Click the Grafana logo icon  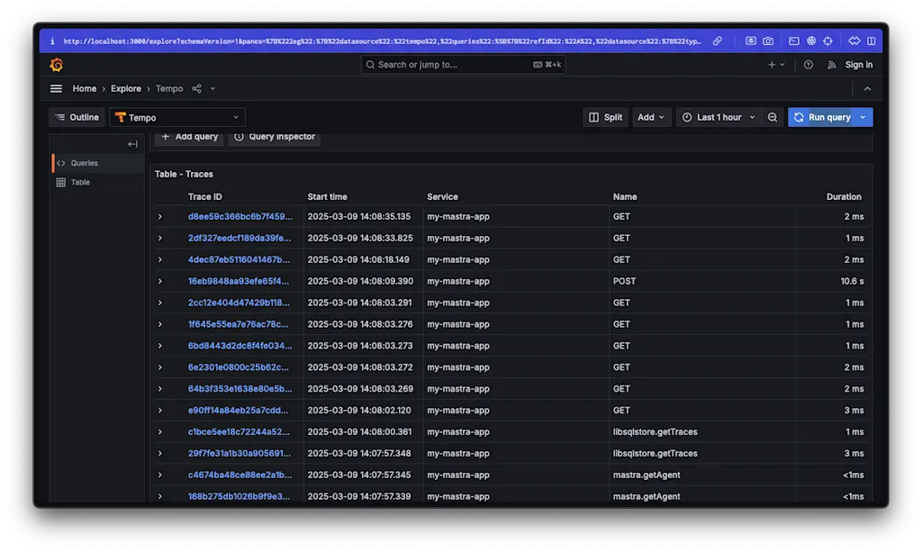tap(57, 65)
